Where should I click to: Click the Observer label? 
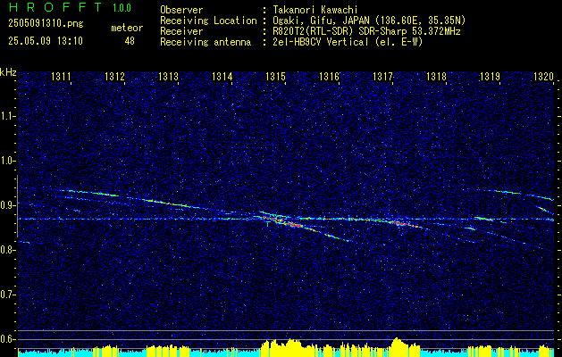point(181,10)
